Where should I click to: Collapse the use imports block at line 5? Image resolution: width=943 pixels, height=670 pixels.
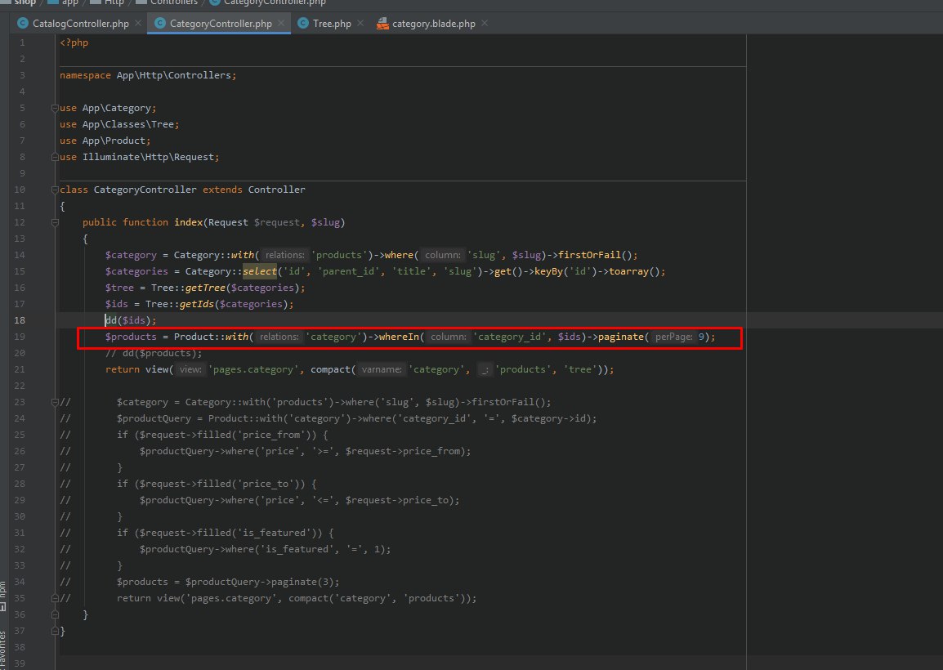tap(55, 108)
